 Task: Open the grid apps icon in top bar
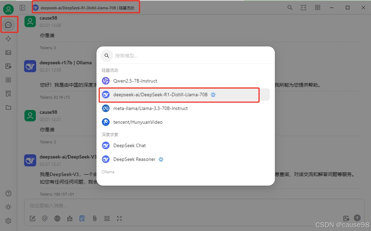click(318, 8)
